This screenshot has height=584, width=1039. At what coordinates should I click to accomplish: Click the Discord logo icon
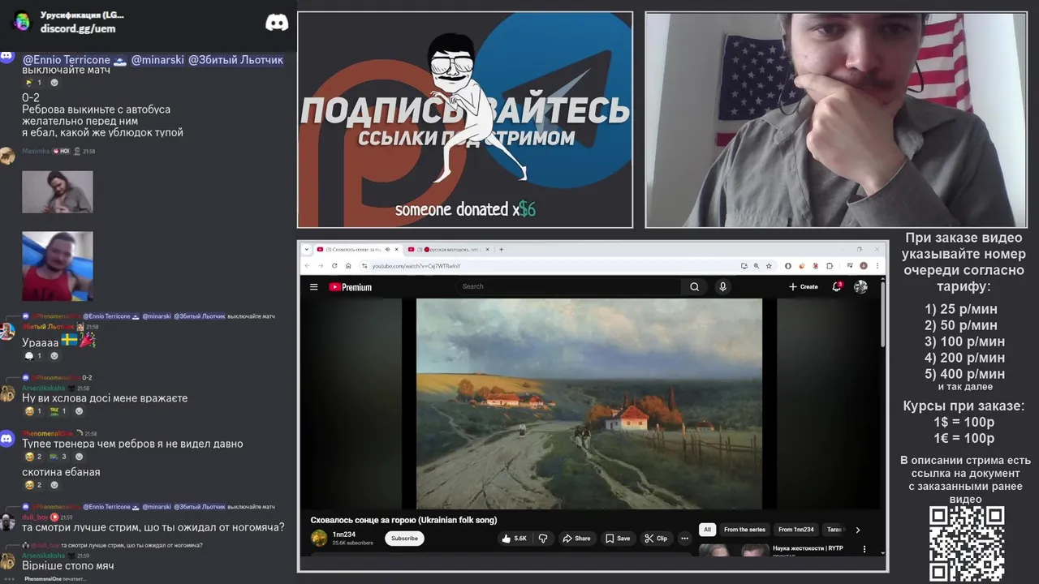click(x=277, y=23)
